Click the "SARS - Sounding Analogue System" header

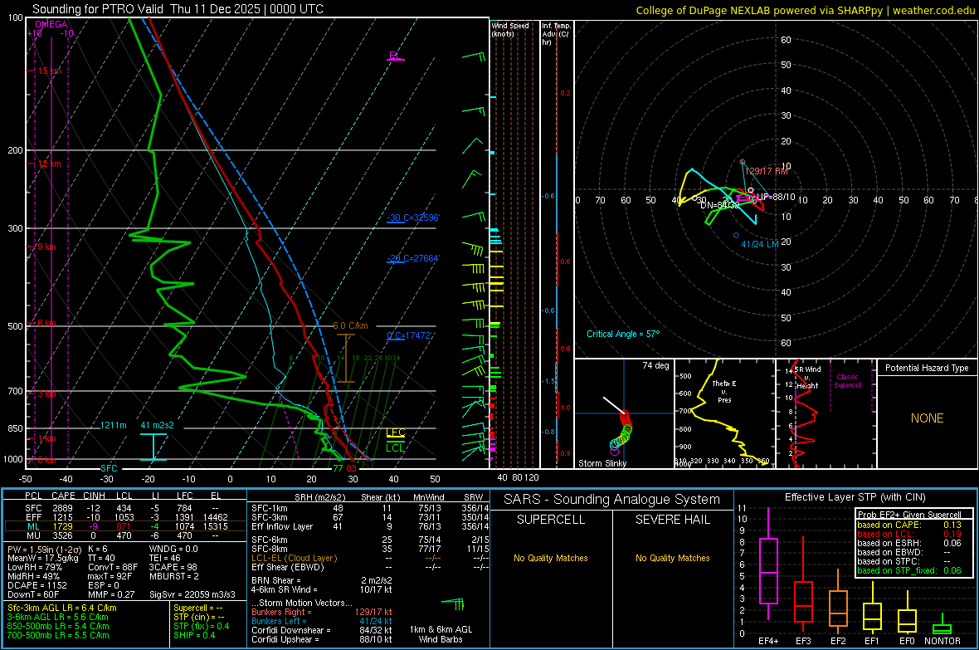coord(612,500)
